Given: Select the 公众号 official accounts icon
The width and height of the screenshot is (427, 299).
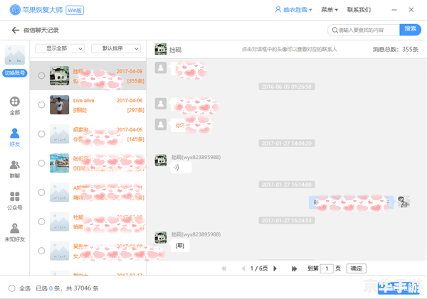Looking at the screenshot, I should tap(15, 196).
